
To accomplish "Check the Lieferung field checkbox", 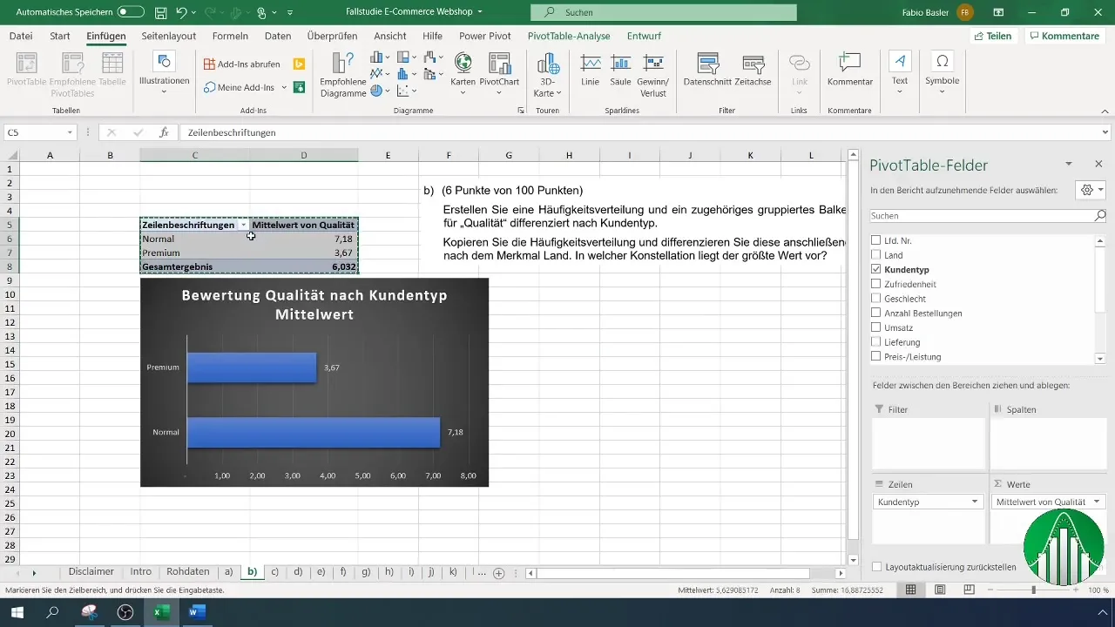I will click(x=876, y=342).
